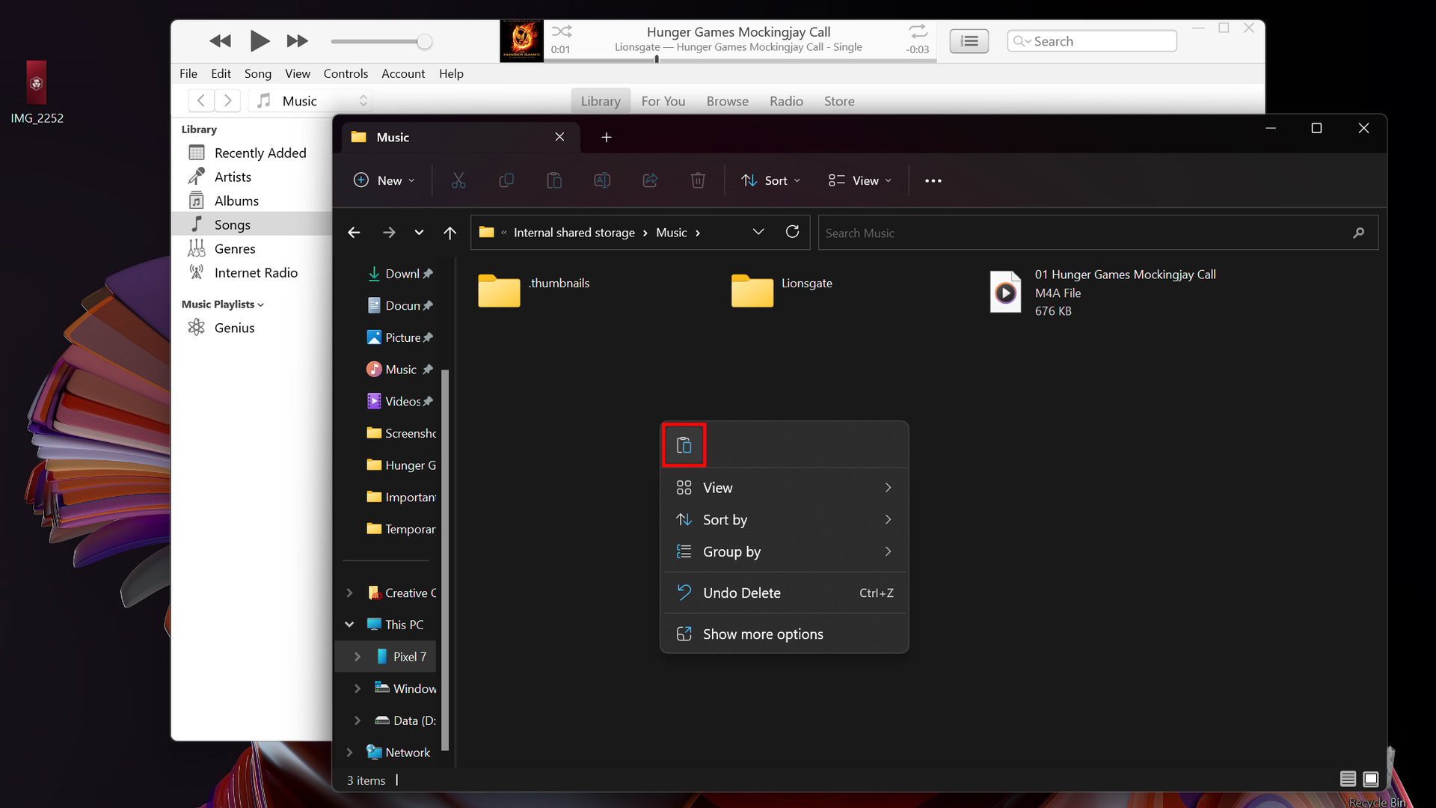Viewport: 1436px width, 808px height.
Task: Collapse the This PC tree node
Action: (349, 624)
